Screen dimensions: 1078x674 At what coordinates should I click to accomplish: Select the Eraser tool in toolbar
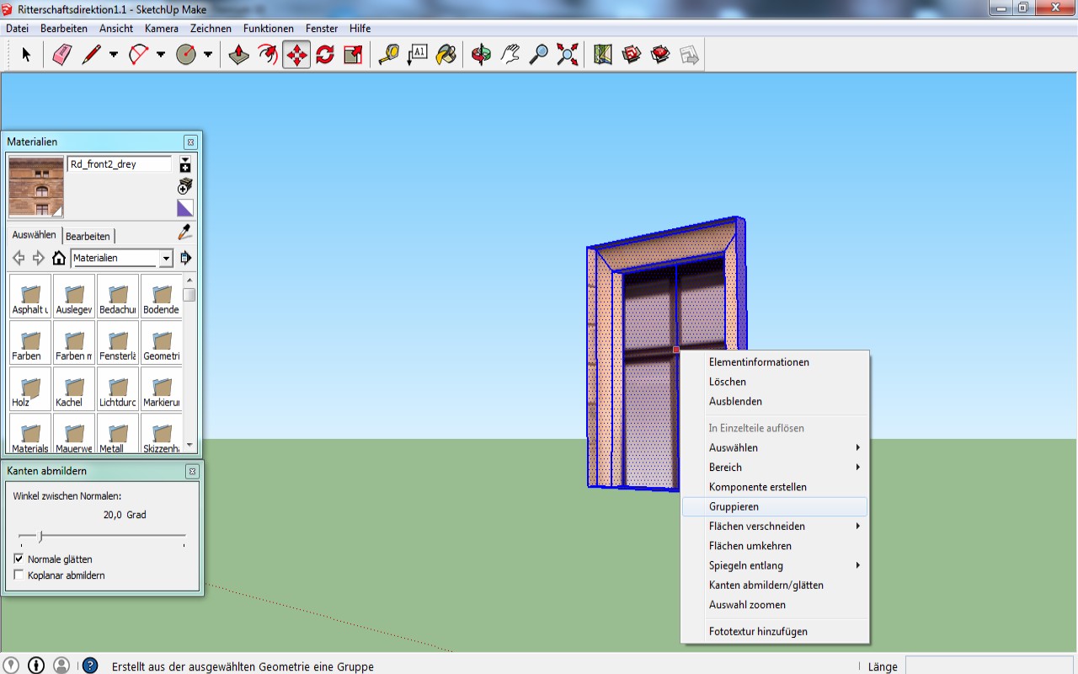click(x=62, y=56)
